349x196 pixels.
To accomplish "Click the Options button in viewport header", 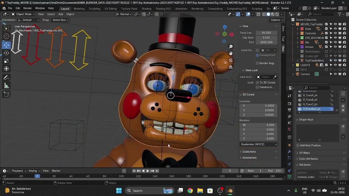I will tap(277, 20).
